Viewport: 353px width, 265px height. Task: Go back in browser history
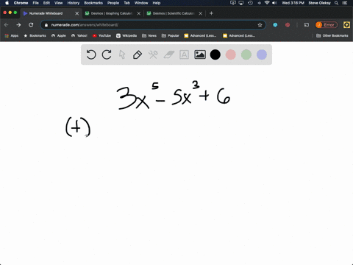click(x=7, y=25)
